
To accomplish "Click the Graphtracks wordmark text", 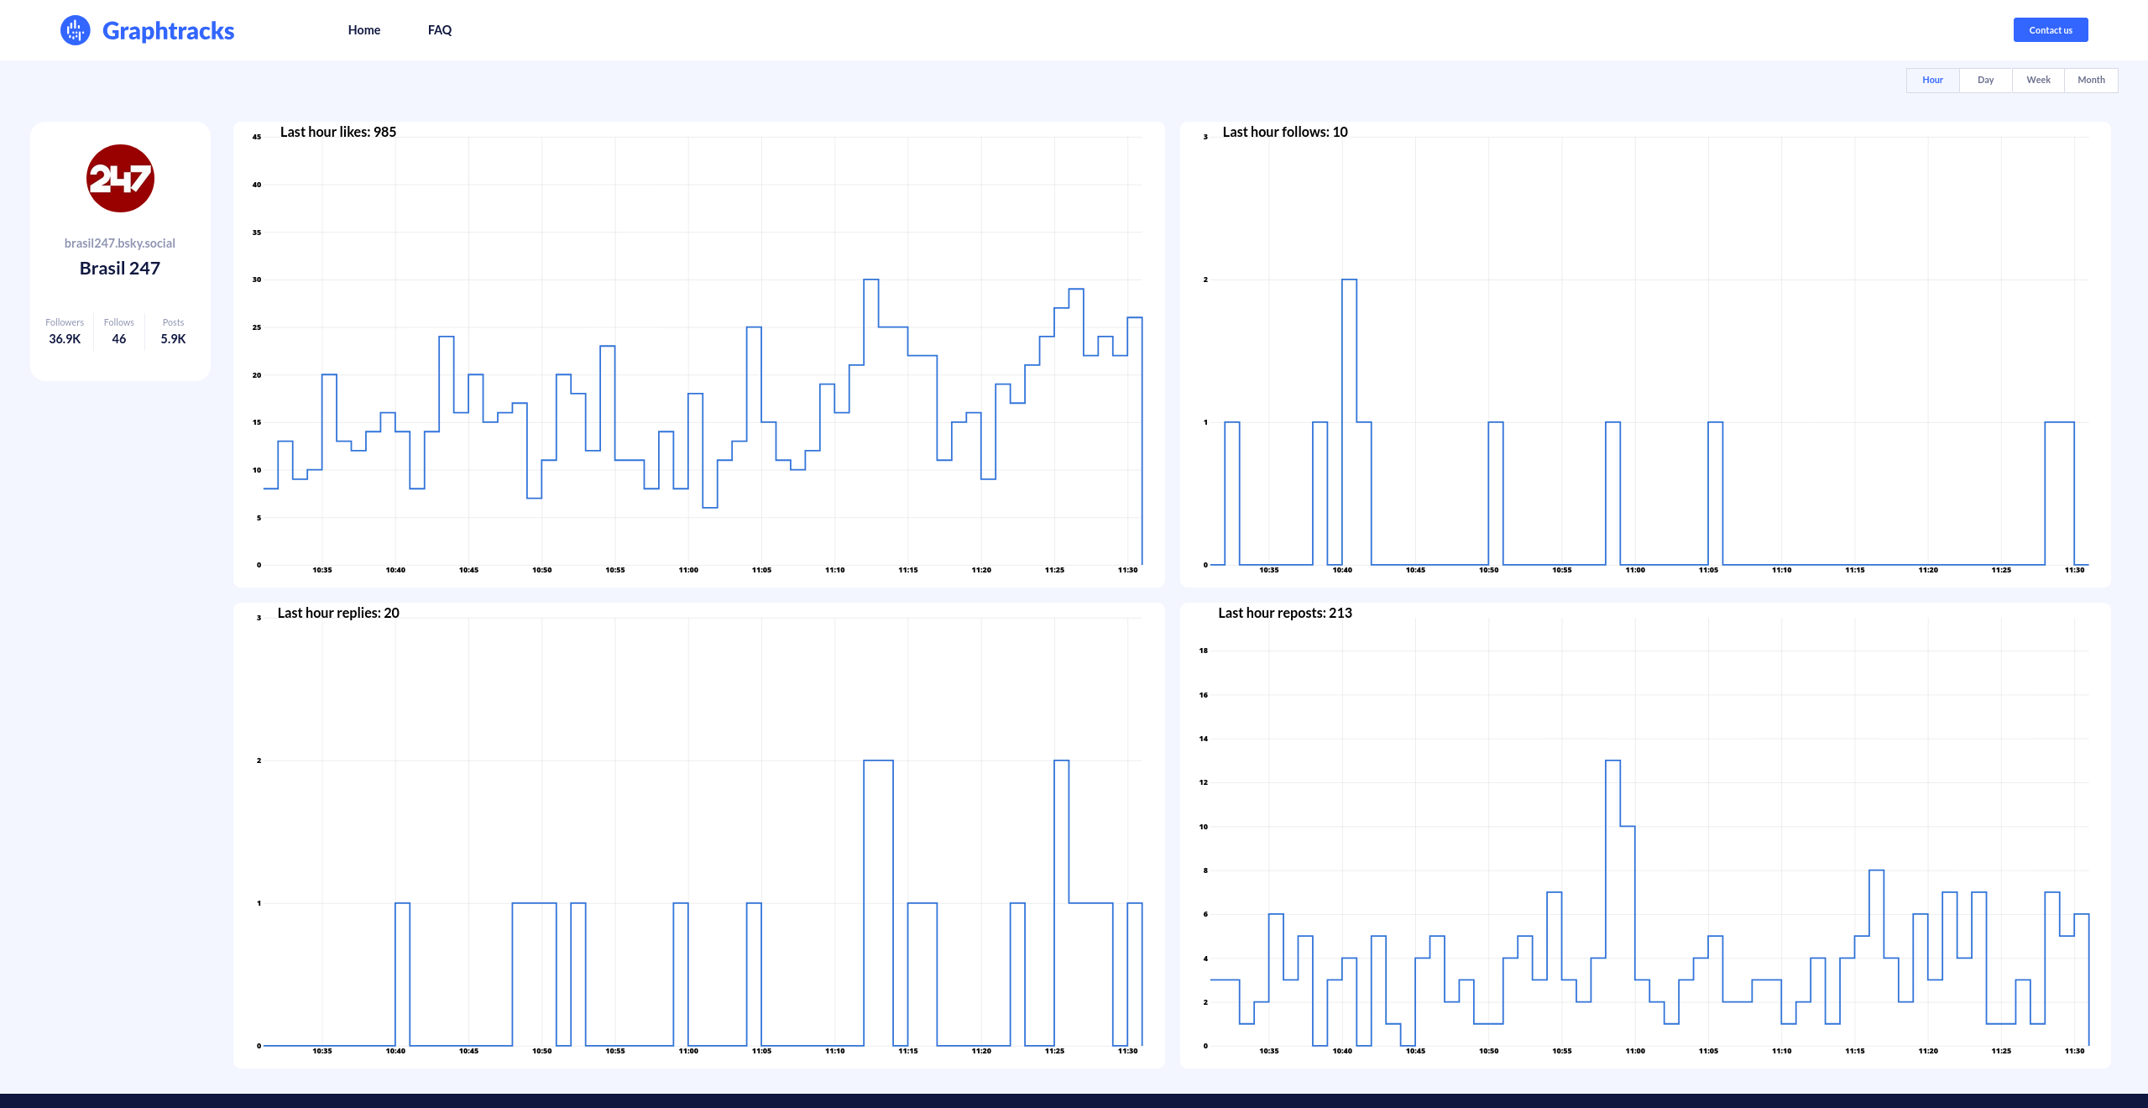I will coord(168,30).
